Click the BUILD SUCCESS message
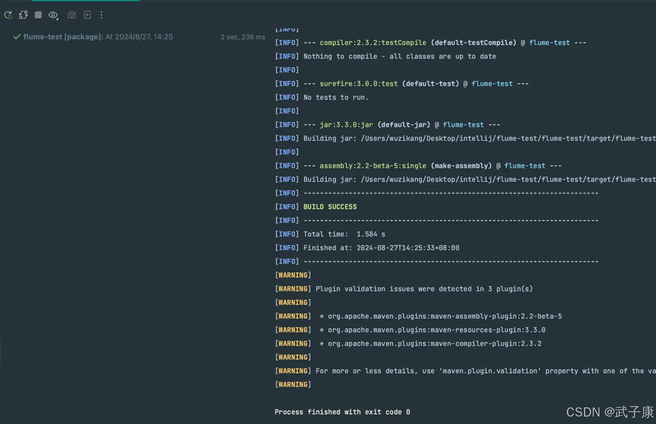 (x=330, y=207)
